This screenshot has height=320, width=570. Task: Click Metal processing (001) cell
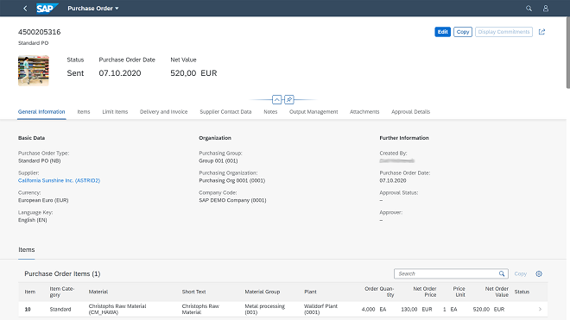coord(264,309)
